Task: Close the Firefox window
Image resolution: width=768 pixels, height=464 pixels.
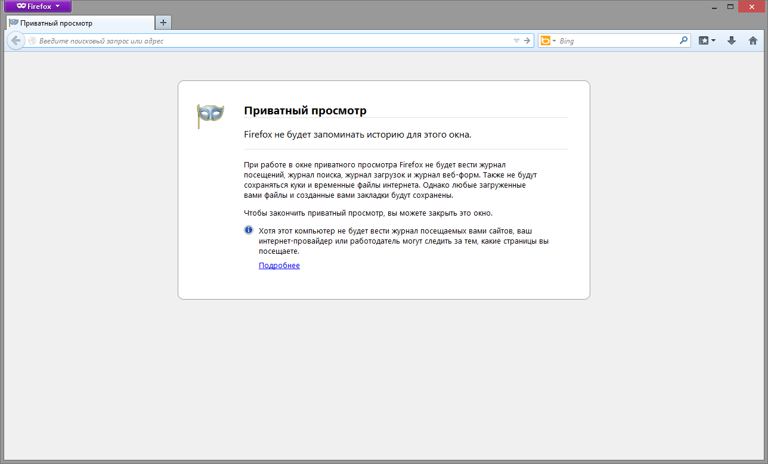Action: (x=751, y=6)
